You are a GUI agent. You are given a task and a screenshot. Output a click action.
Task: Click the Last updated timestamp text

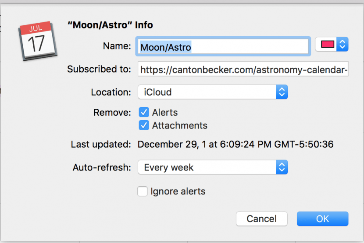click(236, 144)
